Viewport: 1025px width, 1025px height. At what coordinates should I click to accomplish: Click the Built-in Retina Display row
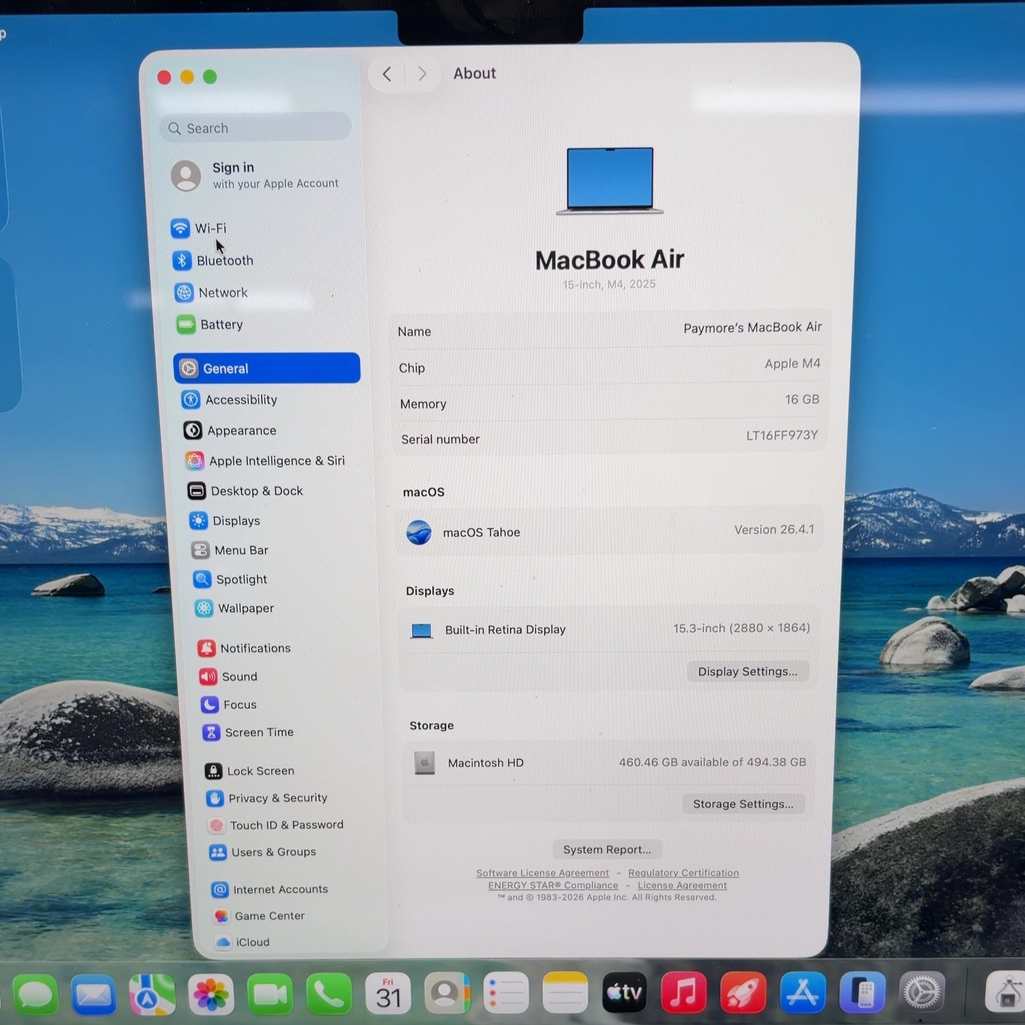[x=610, y=629]
